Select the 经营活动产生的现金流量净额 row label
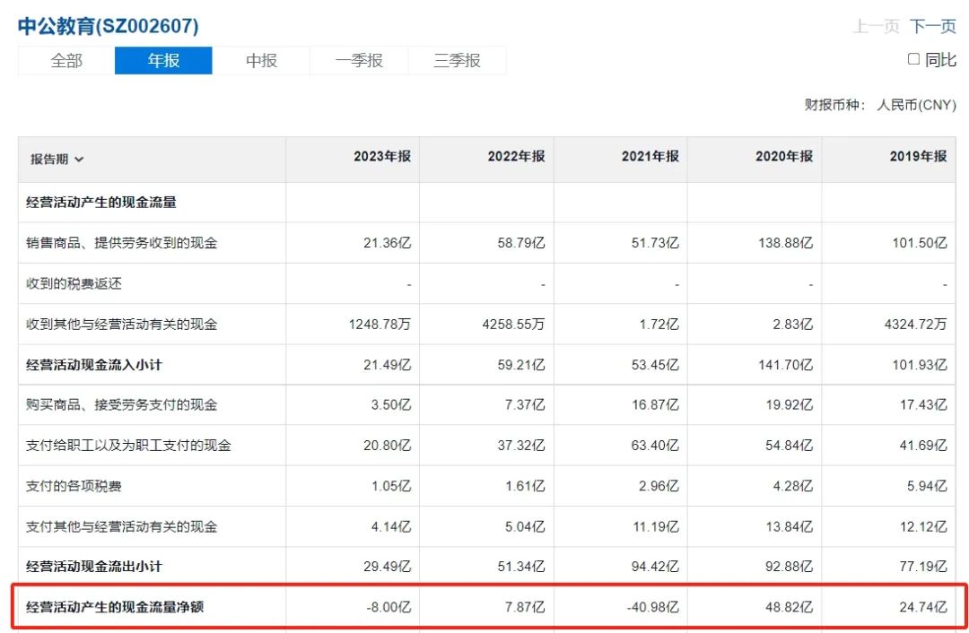 pos(115,607)
